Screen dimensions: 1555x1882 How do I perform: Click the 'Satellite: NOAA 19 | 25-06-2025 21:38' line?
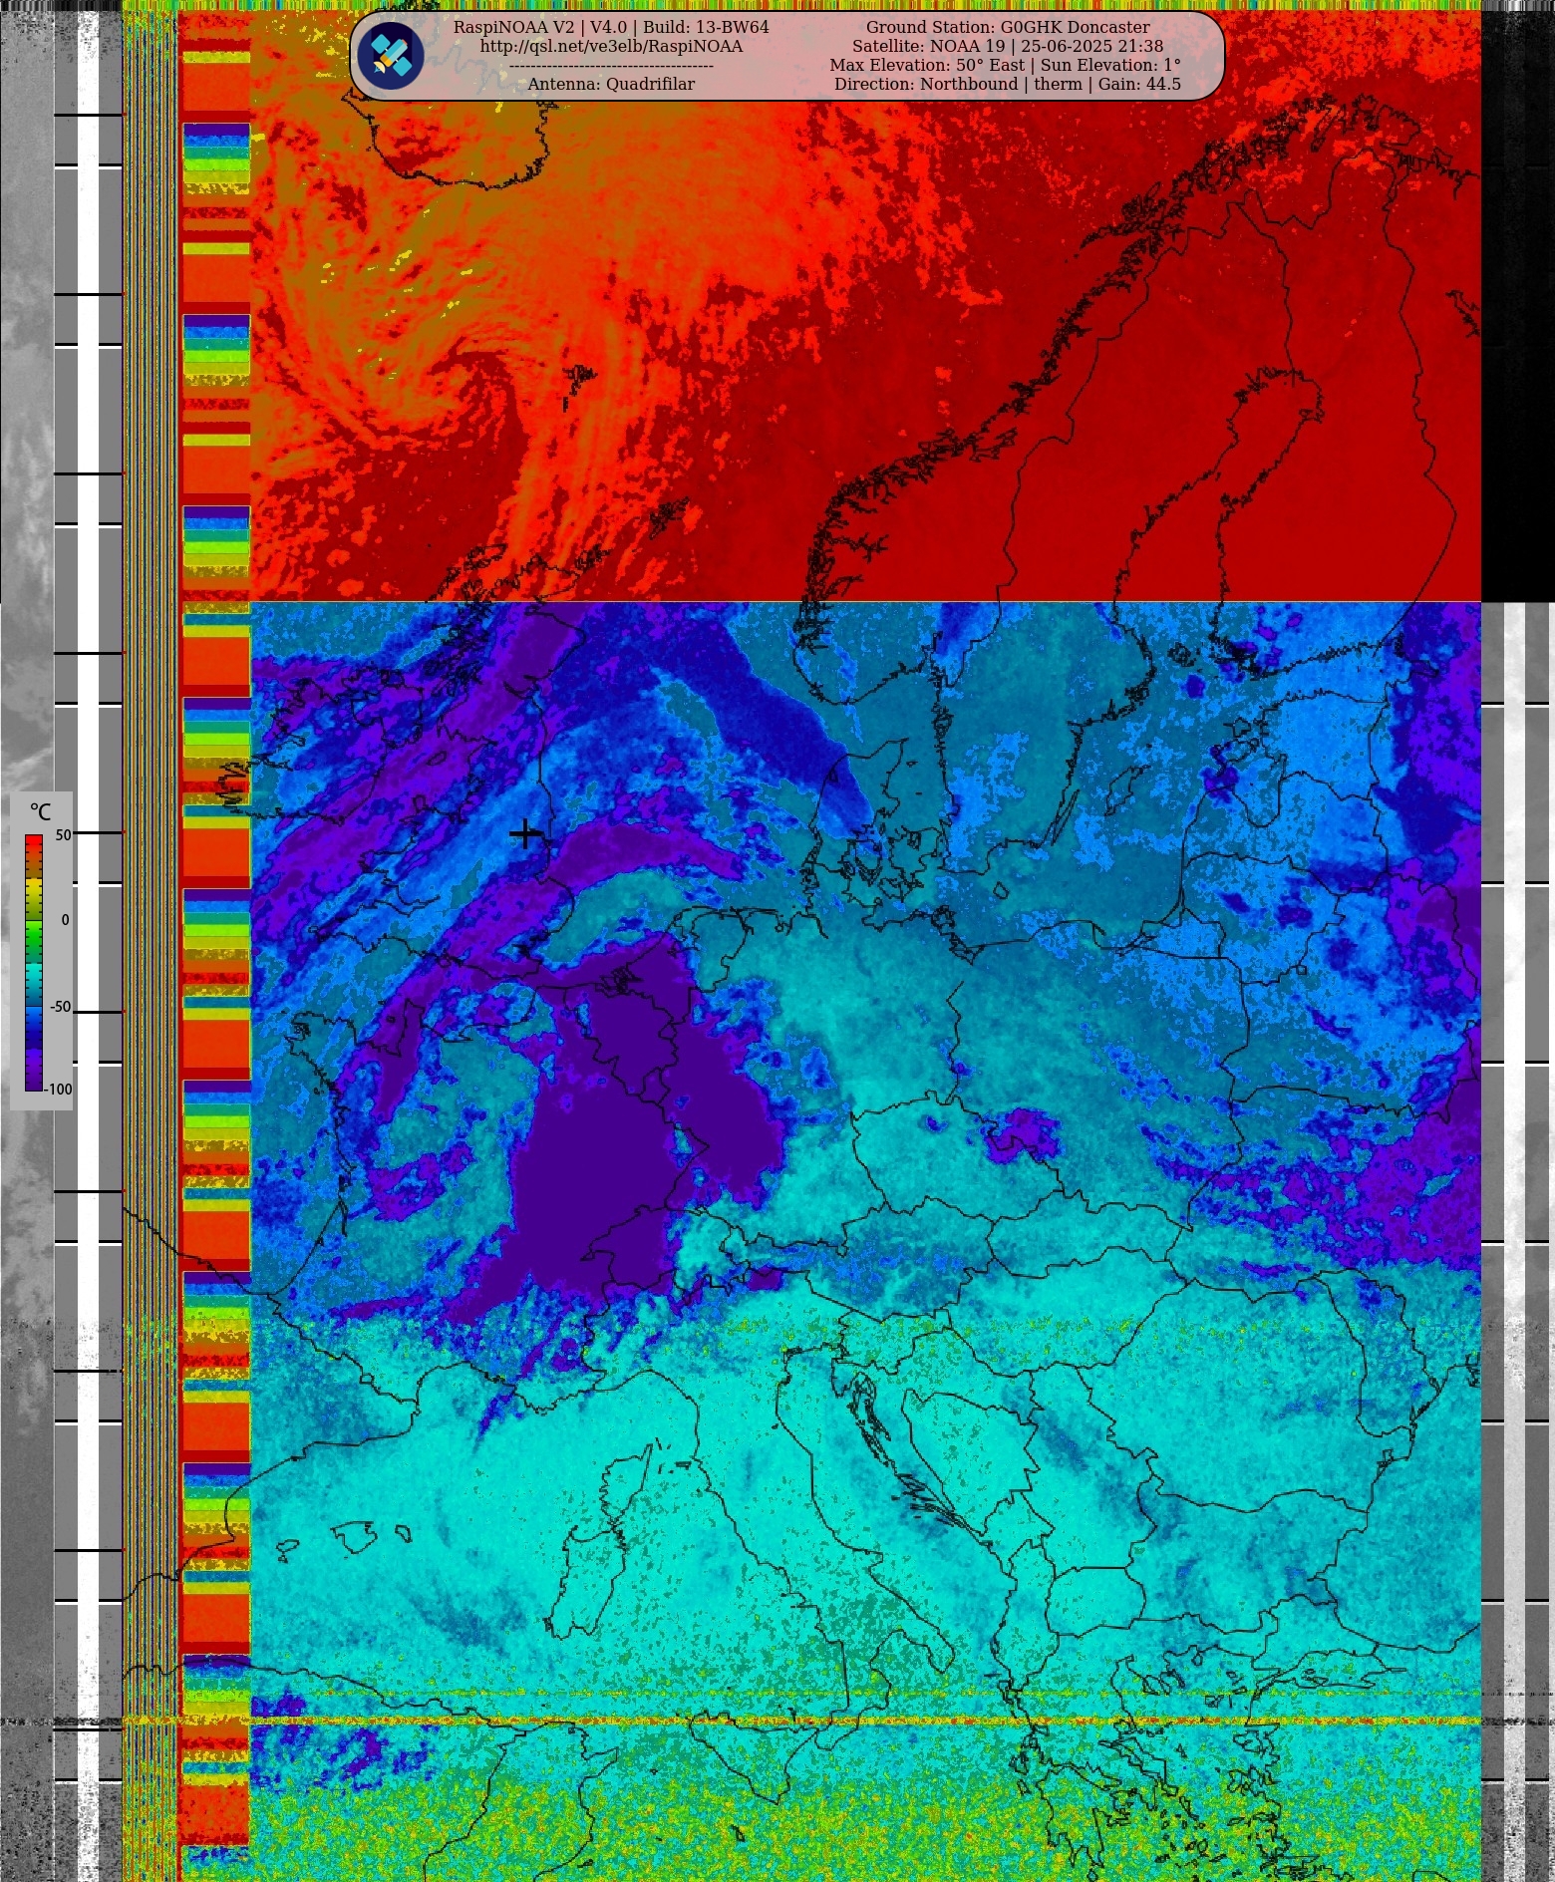tap(1008, 47)
